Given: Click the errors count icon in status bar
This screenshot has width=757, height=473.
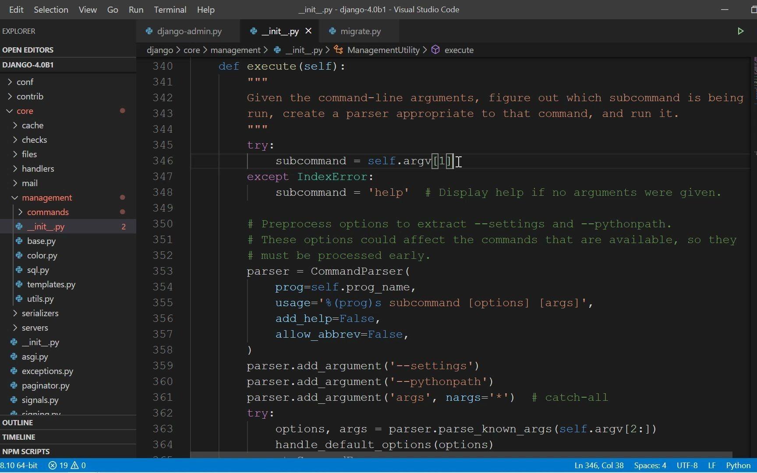Looking at the screenshot, I should tap(53, 465).
